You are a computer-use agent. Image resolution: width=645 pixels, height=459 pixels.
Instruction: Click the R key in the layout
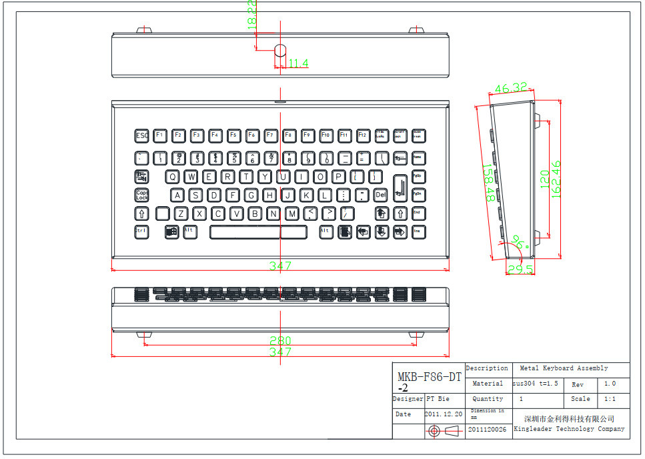pos(227,177)
